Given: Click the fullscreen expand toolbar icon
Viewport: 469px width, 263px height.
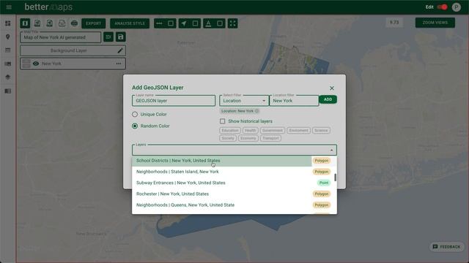Looking at the screenshot, I should (232, 23).
